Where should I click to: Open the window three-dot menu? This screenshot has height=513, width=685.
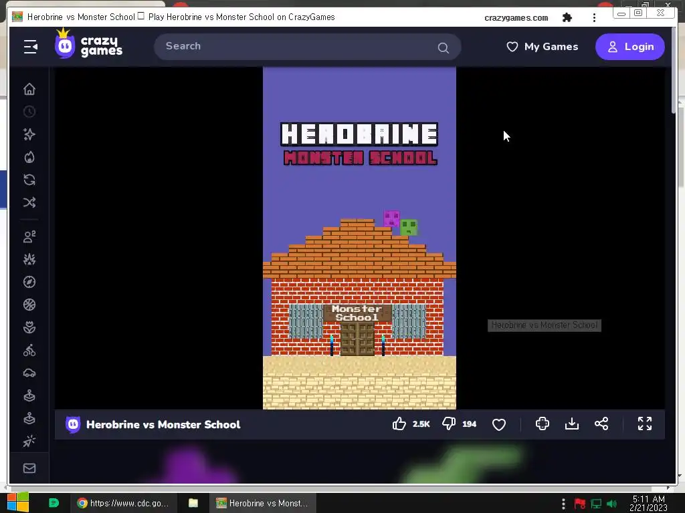point(594,17)
